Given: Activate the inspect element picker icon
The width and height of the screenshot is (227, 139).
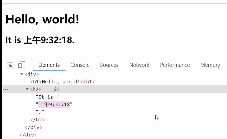Looking at the screenshot, I should pyautogui.click(x=10, y=65).
